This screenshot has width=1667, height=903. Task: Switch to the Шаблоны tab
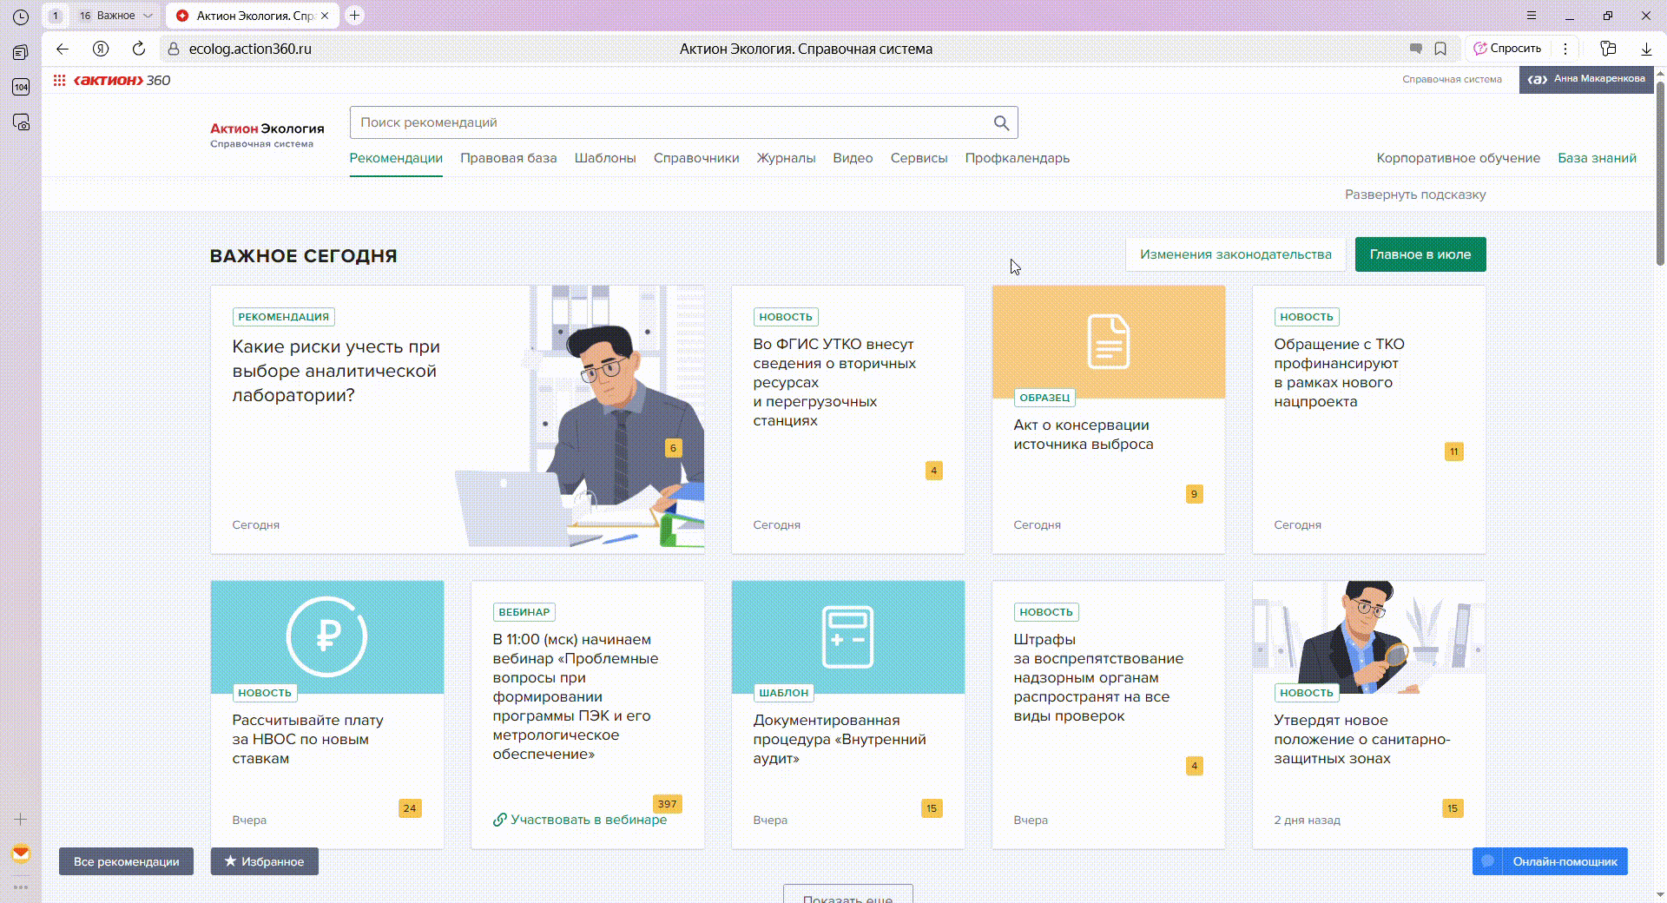coord(604,158)
